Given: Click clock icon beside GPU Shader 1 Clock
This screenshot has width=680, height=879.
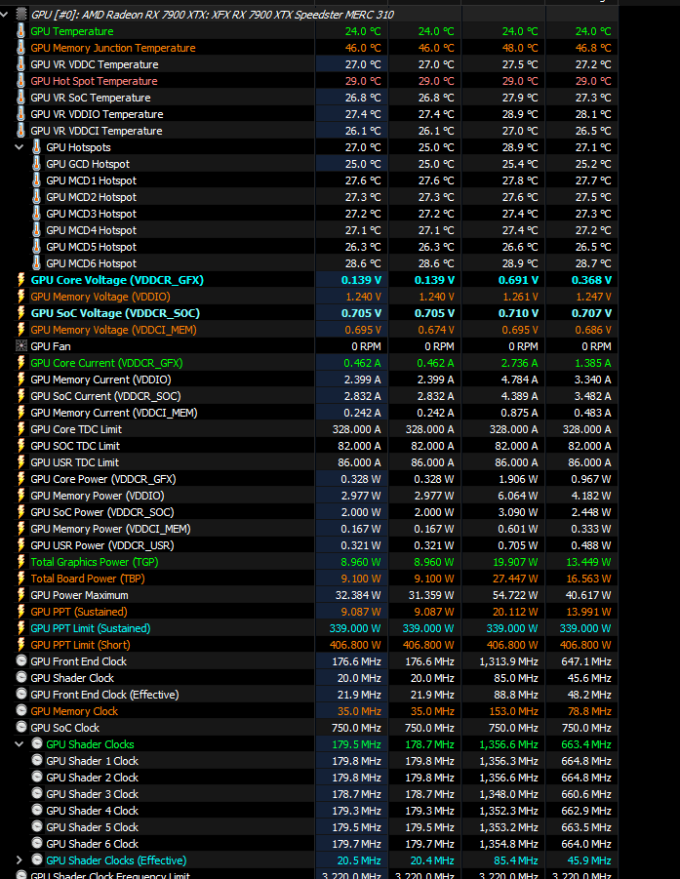Looking at the screenshot, I should [37, 760].
